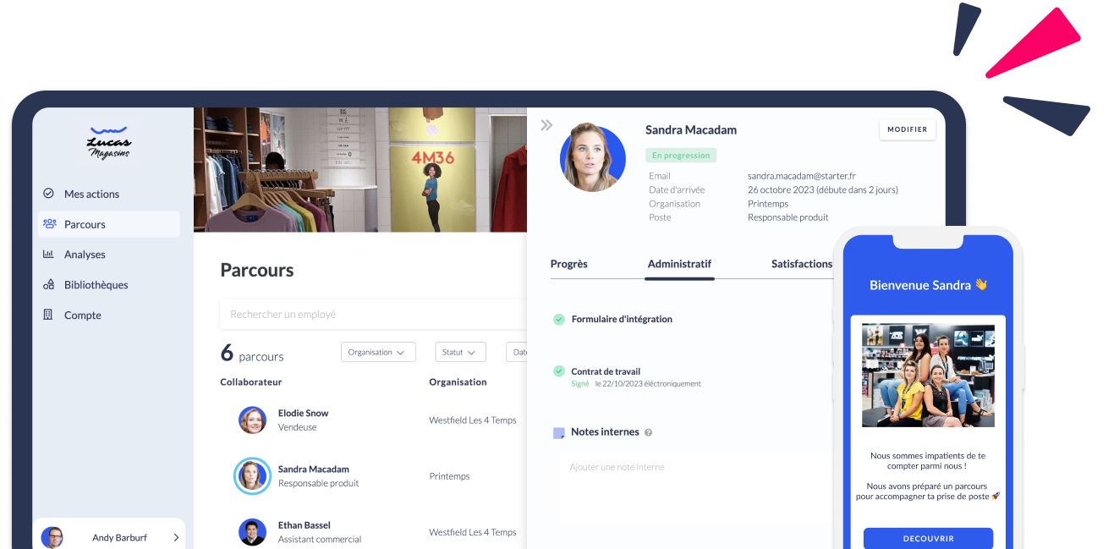Click the Bienvenue Sandra heading on phone
This screenshot has height=549, width=1114.
tap(928, 285)
